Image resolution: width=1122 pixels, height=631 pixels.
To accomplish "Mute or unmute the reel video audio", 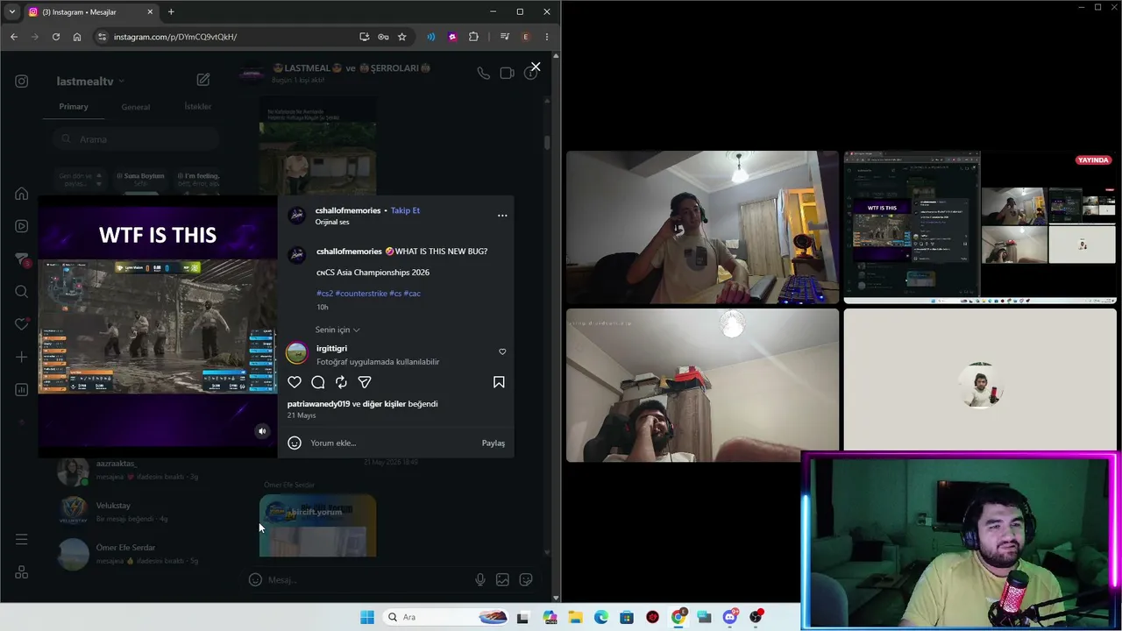I will pyautogui.click(x=262, y=431).
